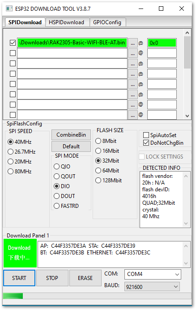
Task: Click scroll-up arrow in MAC address log
Action: [x=186, y=246]
